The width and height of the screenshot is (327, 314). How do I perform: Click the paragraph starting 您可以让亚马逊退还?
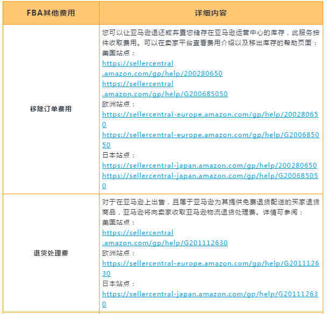(x=211, y=38)
